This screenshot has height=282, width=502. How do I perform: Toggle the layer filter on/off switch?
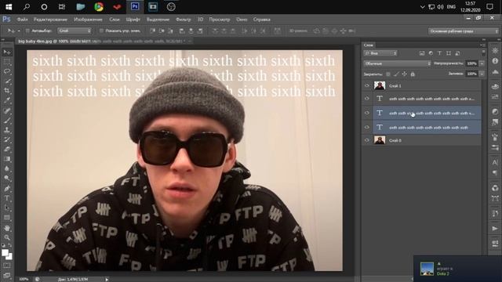[x=483, y=52]
